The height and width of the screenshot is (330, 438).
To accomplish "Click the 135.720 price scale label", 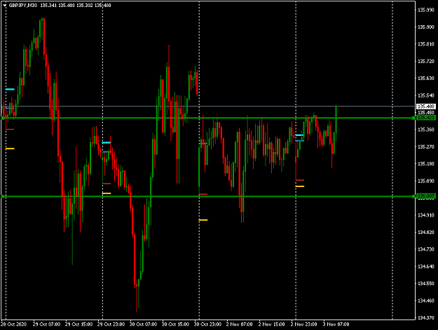I will 426,61.
